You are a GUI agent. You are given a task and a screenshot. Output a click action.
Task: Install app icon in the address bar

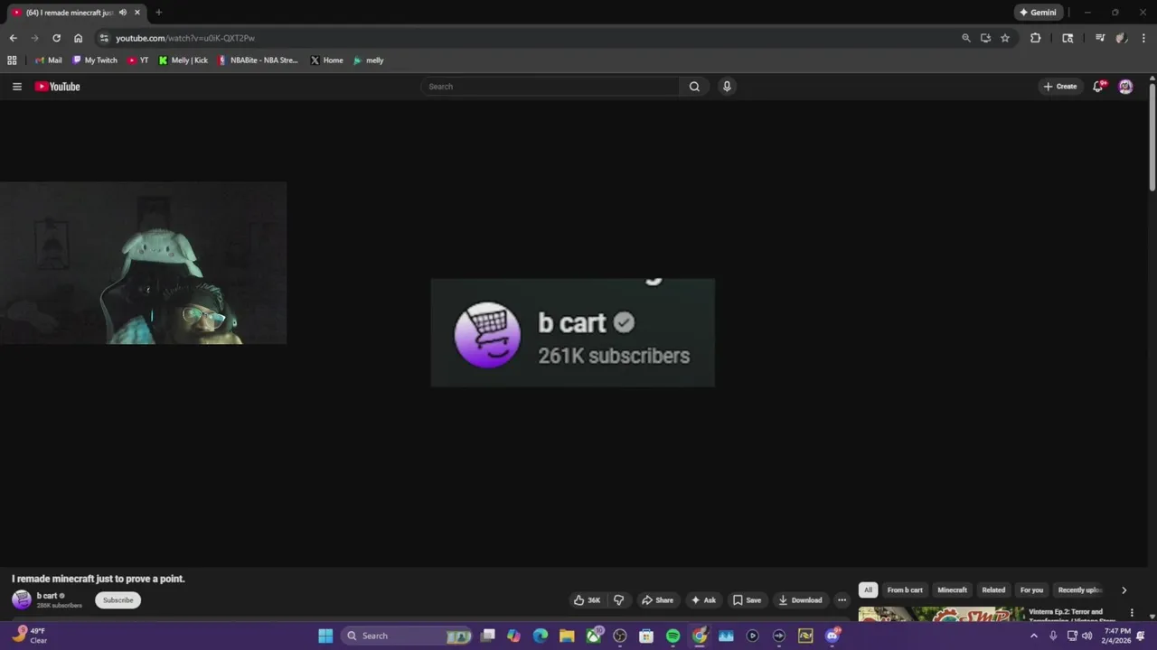tap(985, 38)
